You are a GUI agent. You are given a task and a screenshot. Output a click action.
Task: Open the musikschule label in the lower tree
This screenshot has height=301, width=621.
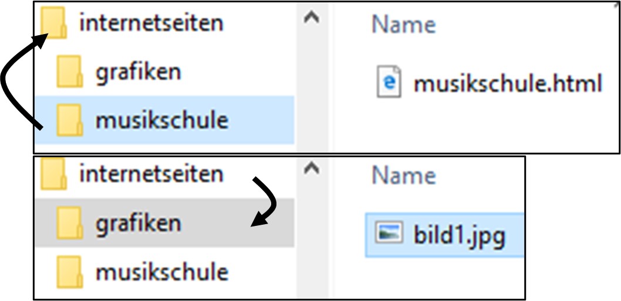[161, 272]
